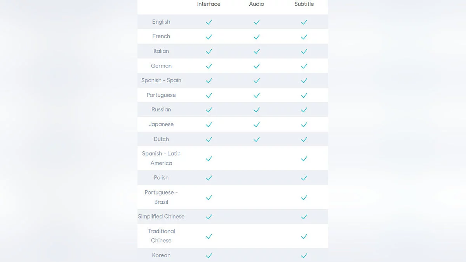This screenshot has width=466, height=262.
Task: Click the Portuguese - Brazil Subtitle checkmark
Action: (x=304, y=198)
